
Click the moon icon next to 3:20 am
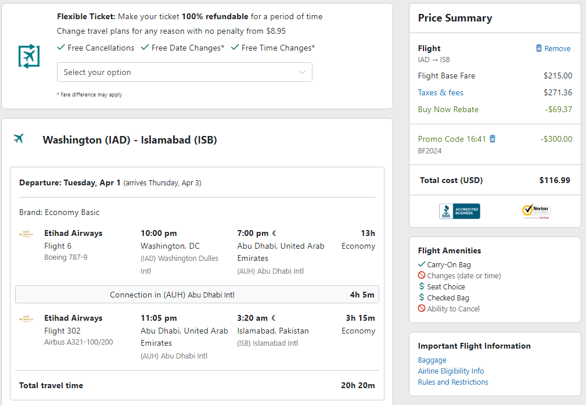[274, 318]
